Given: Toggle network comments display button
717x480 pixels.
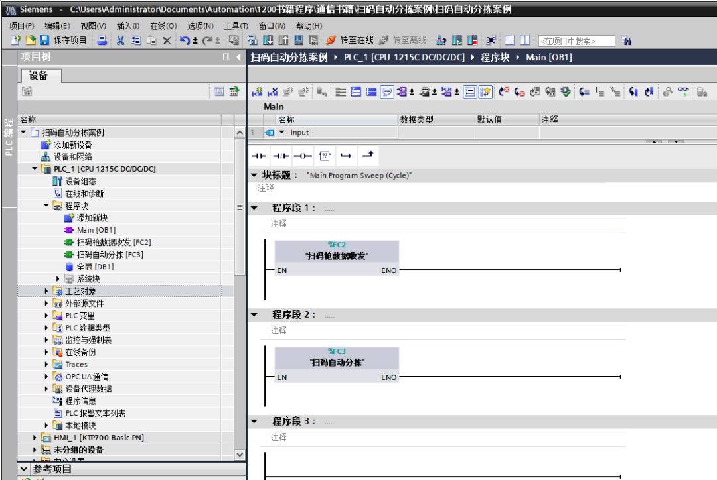Looking at the screenshot, I should coord(387,91).
